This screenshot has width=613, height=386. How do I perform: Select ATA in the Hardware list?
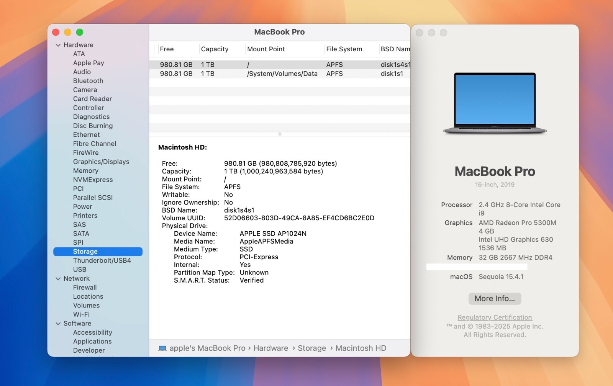pyautogui.click(x=79, y=54)
